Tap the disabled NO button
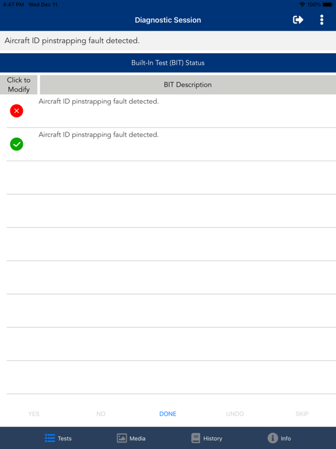 pyautogui.click(x=100, y=414)
